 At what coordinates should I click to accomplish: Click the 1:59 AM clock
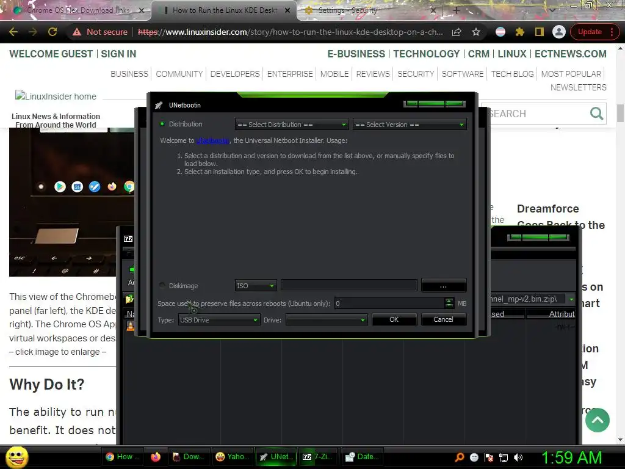(x=571, y=457)
